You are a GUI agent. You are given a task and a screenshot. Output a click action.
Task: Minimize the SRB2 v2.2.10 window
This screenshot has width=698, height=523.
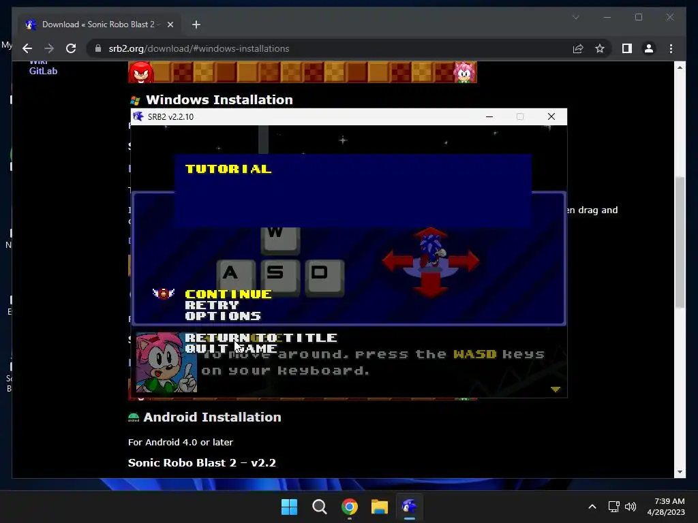(489, 116)
